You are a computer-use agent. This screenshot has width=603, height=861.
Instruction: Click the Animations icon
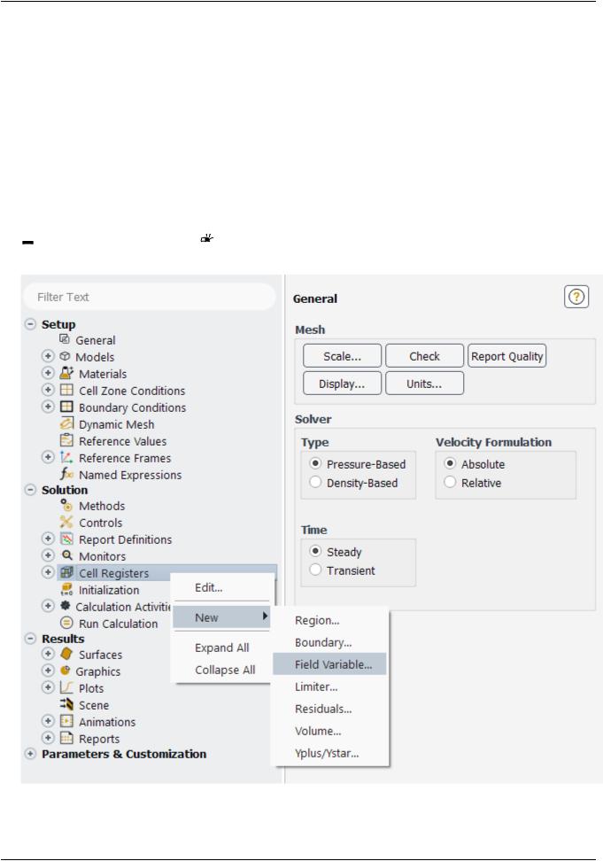pyautogui.click(x=66, y=721)
